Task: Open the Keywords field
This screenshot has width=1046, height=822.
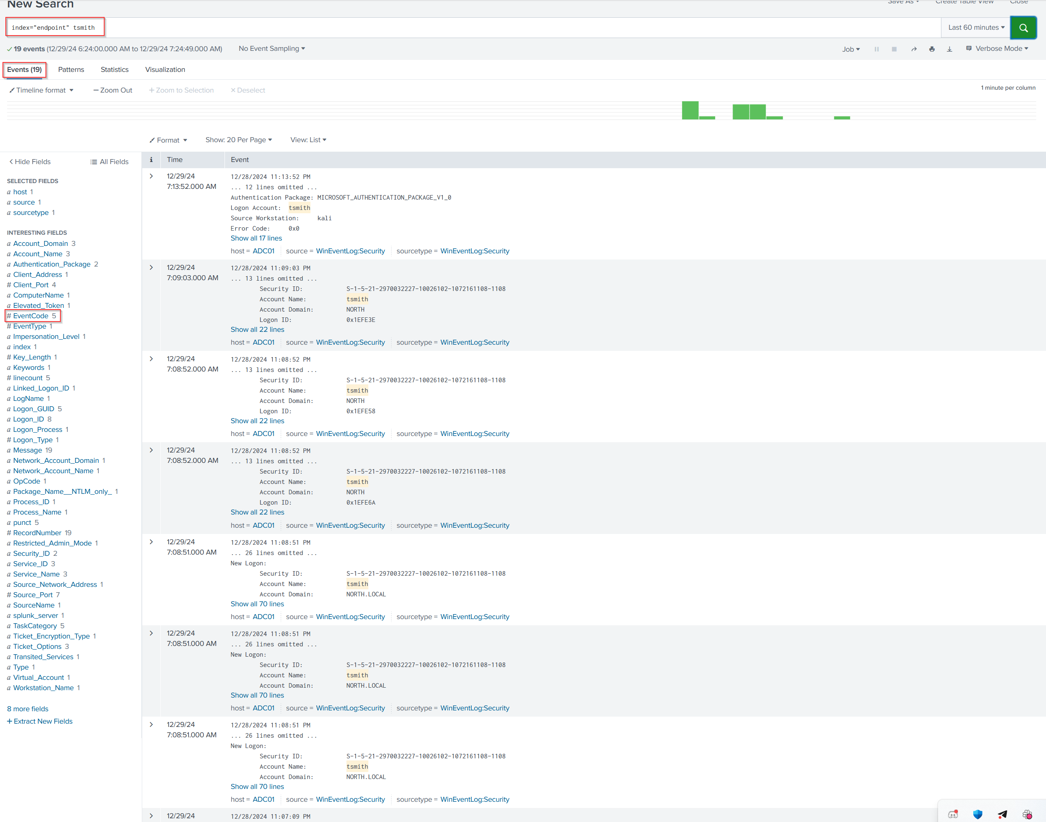Action: (x=29, y=367)
